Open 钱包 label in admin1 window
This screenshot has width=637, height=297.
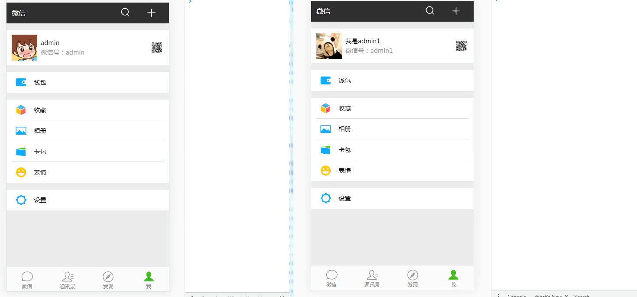pos(345,81)
